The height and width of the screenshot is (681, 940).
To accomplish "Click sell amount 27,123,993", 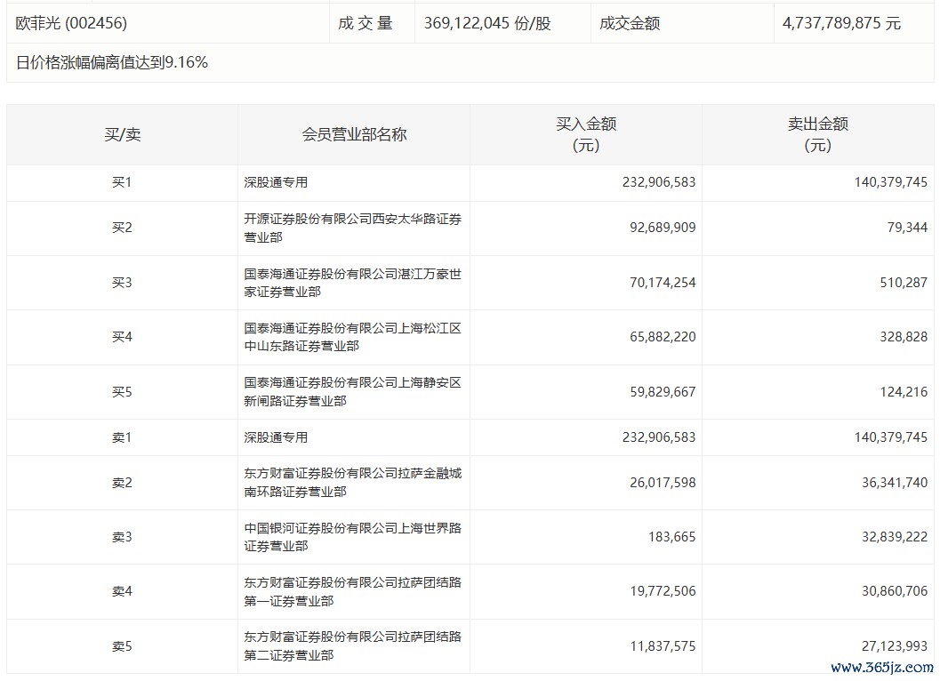I will click(x=895, y=647).
